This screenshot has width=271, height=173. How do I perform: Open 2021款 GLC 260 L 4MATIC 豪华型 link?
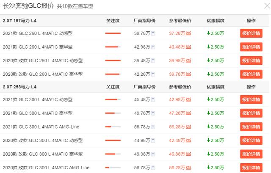click(38, 47)
